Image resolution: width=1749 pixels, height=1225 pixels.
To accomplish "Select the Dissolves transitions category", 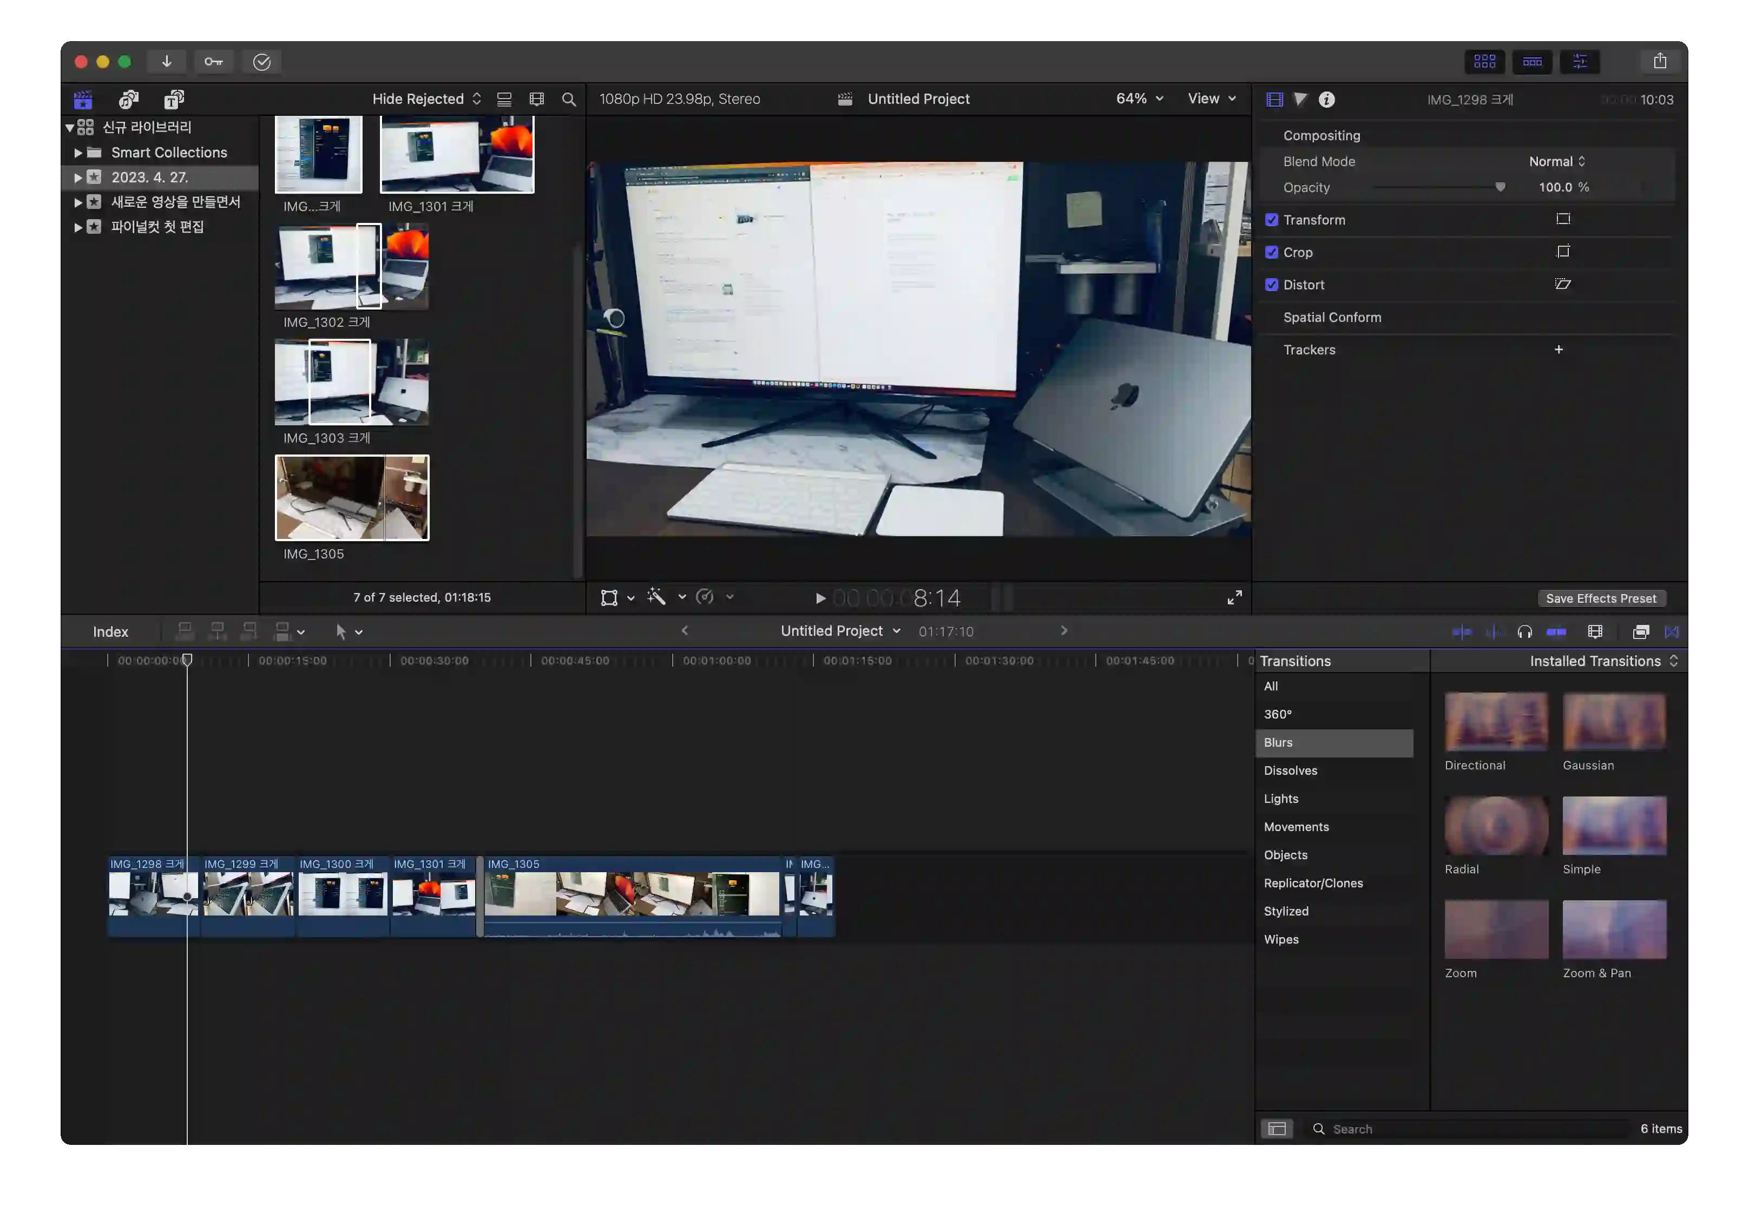I will (x=1291, y=770).
